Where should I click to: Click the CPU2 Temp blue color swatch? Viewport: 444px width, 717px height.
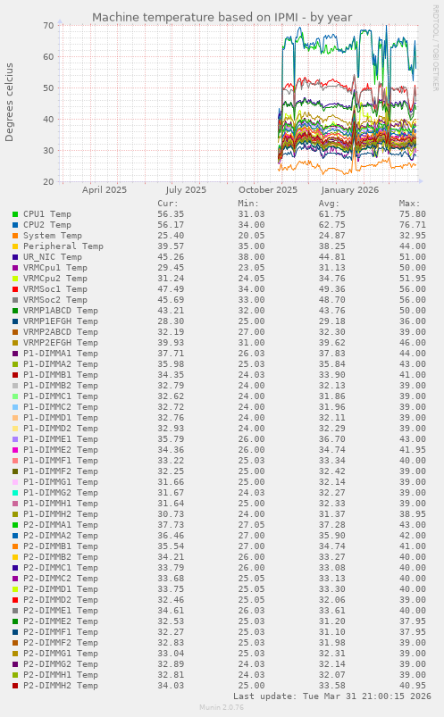tap(15, 225)
